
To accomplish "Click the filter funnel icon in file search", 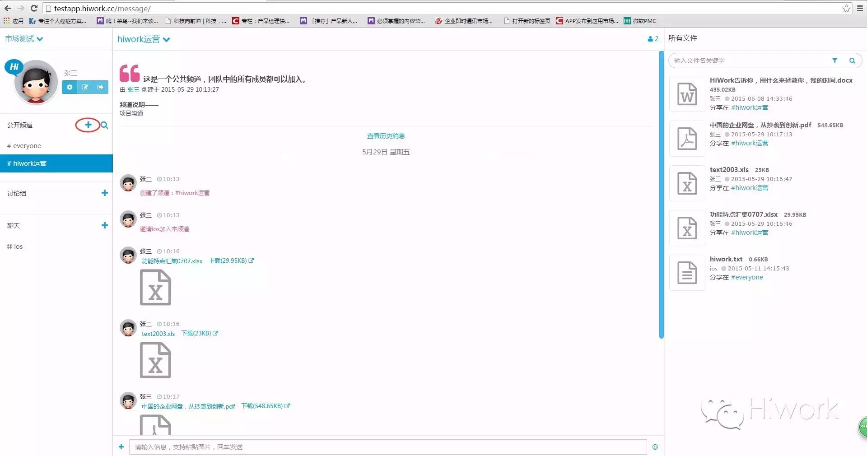I will pos(834,60).
